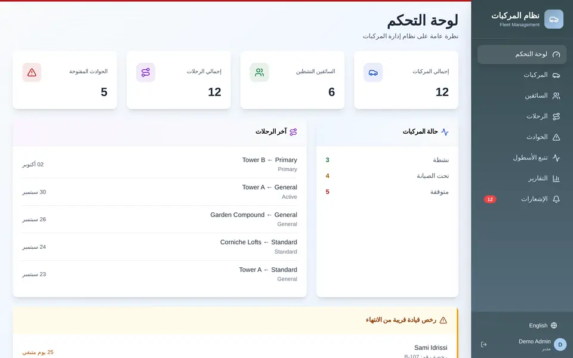
Task: Click the Garden Compound ← General trip
Action: (x=254, y=215)
